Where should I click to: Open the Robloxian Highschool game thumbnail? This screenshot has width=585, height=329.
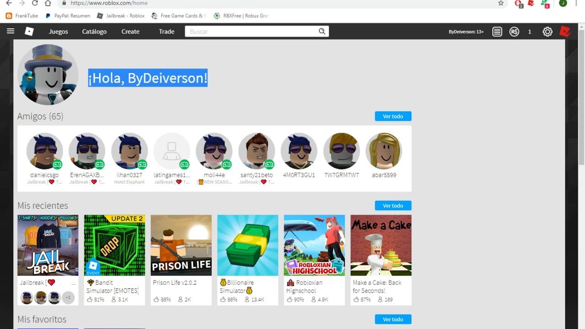point(314,245)
